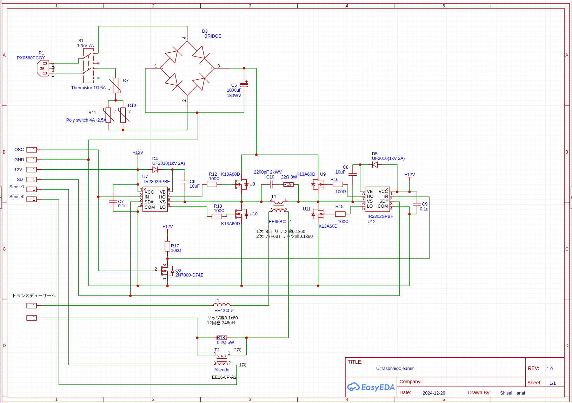Select the R7 thermistor symbol

tap(115, 85)
